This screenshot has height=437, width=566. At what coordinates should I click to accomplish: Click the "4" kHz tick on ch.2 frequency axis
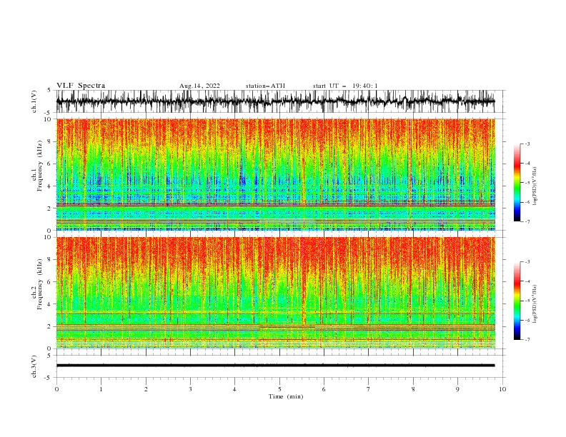[50, 304]
